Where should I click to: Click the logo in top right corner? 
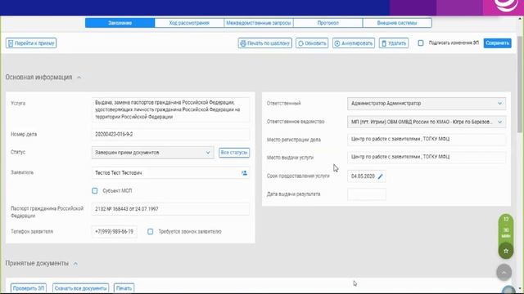[x=505, y=6]
